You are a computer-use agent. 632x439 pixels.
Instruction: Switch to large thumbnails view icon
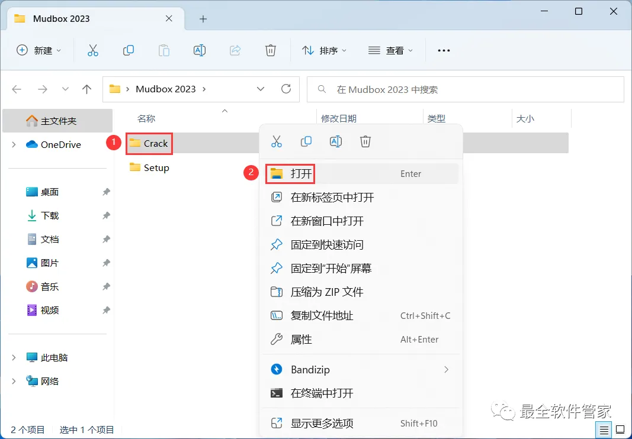(x=621, y=430)
